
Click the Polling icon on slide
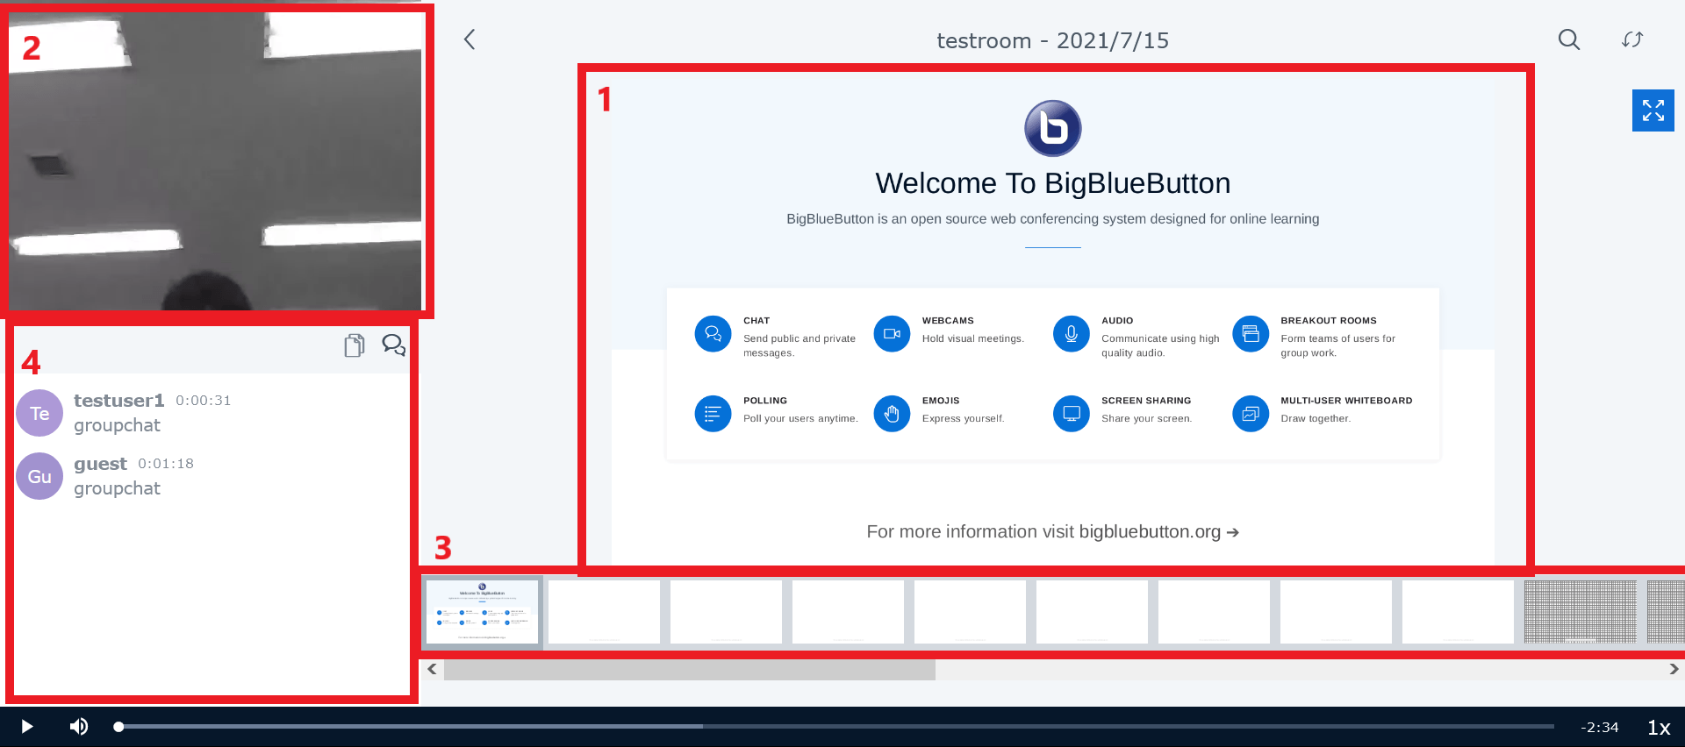tap(713, 414)
